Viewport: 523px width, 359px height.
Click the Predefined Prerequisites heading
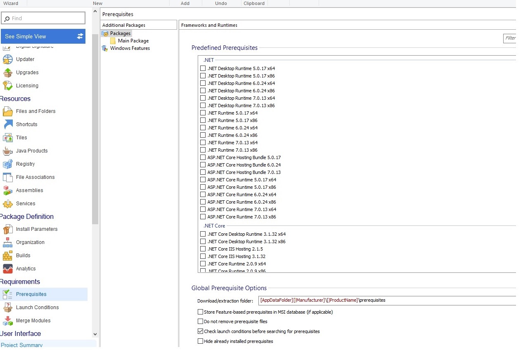(x=225, y=48)
